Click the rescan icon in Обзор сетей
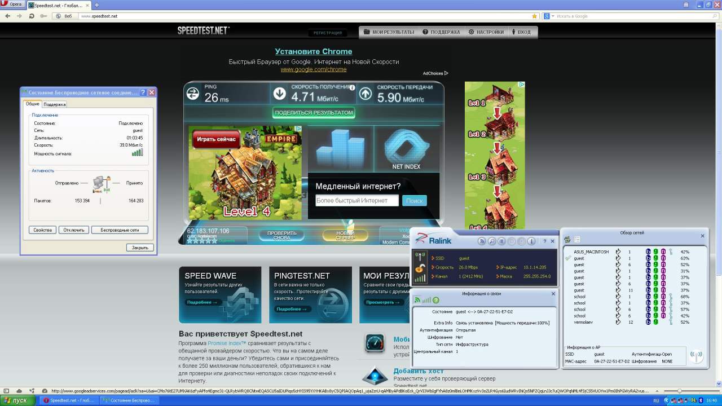The width and height of the screenshot is (722, 406). tap(567, 240)
